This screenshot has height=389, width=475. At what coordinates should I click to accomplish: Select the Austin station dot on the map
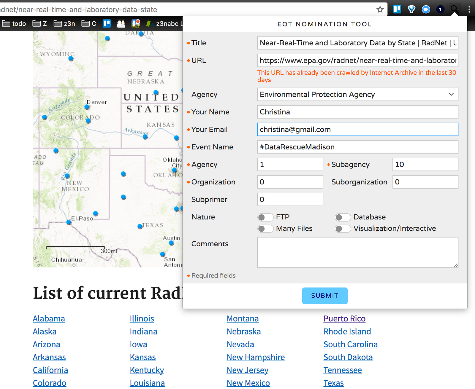point(171,243)
